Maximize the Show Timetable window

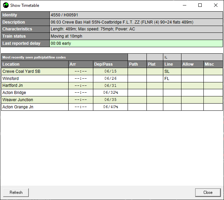click(x=200, y=5)
